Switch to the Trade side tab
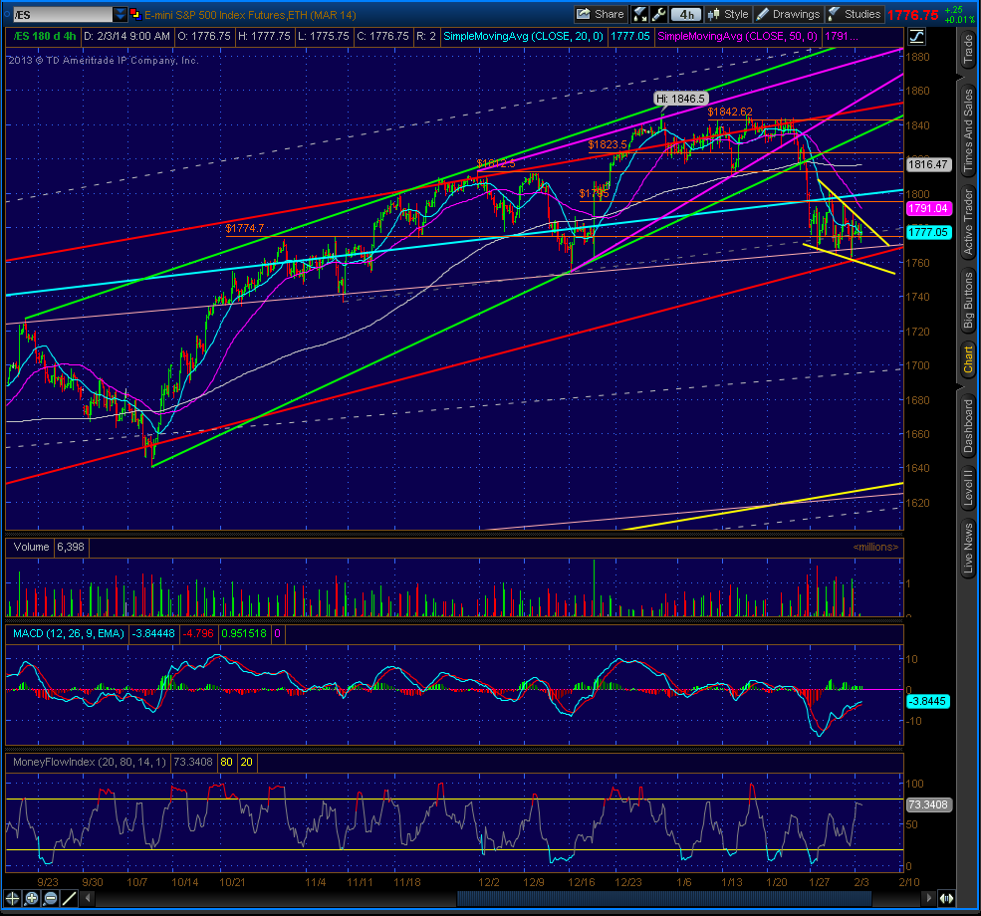 [968, 49]
